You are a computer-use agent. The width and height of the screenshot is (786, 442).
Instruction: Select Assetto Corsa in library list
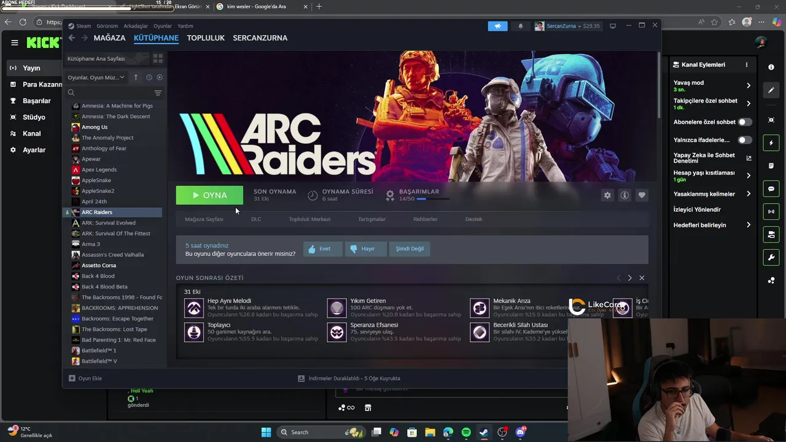98,265
